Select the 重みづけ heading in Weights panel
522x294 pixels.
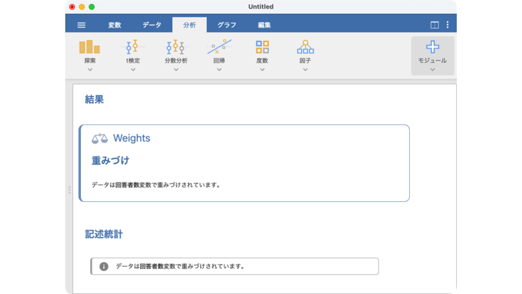point(110,160)
